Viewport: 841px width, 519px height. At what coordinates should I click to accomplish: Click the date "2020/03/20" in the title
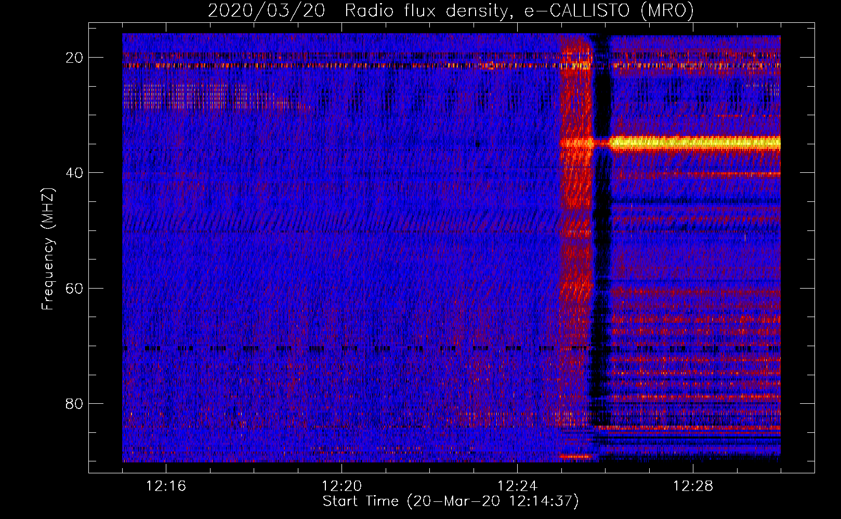[x=267, y=10]
